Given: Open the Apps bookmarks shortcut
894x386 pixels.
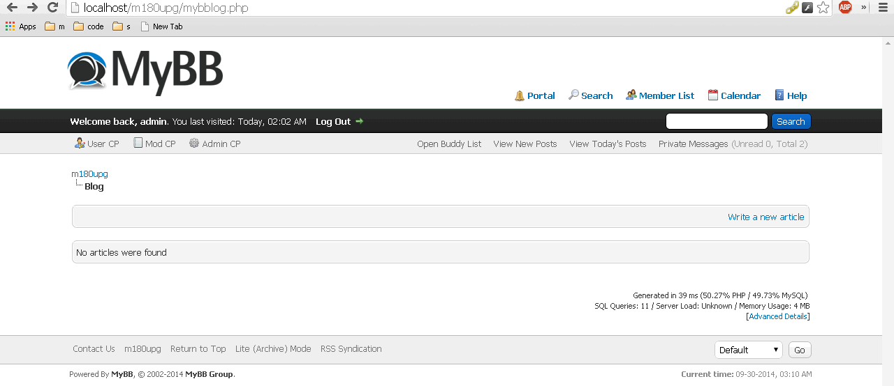Looking at the screenshot, I should pyautogui.click(x=21, y=26).
